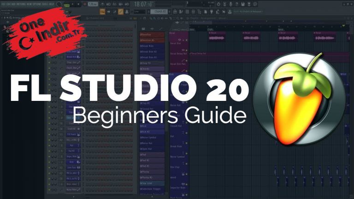Open the Line snap dropdown
Image resolution: width=354 pixels, height=199 pixels.
140,12
